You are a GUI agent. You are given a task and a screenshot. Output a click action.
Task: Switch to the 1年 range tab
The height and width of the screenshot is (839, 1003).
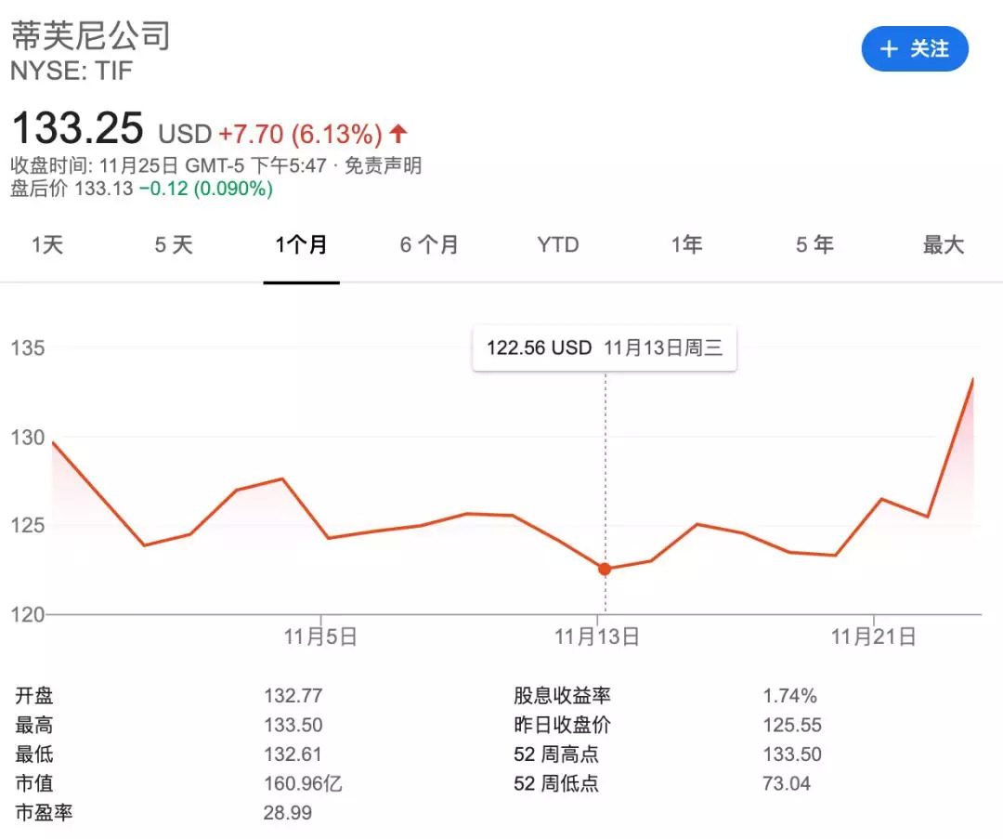686,245
